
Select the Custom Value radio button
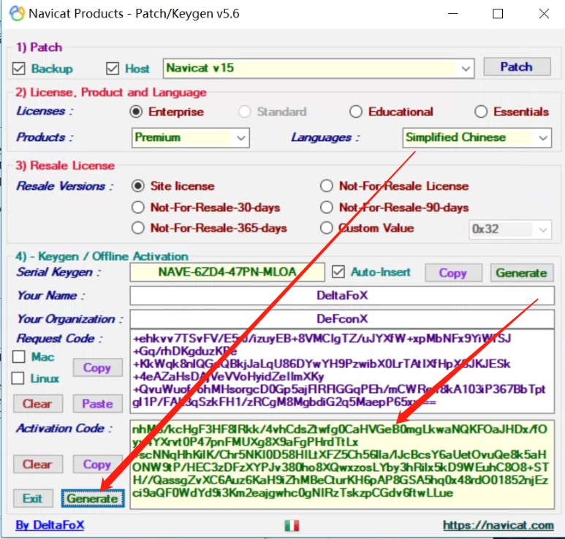[327, 228]
